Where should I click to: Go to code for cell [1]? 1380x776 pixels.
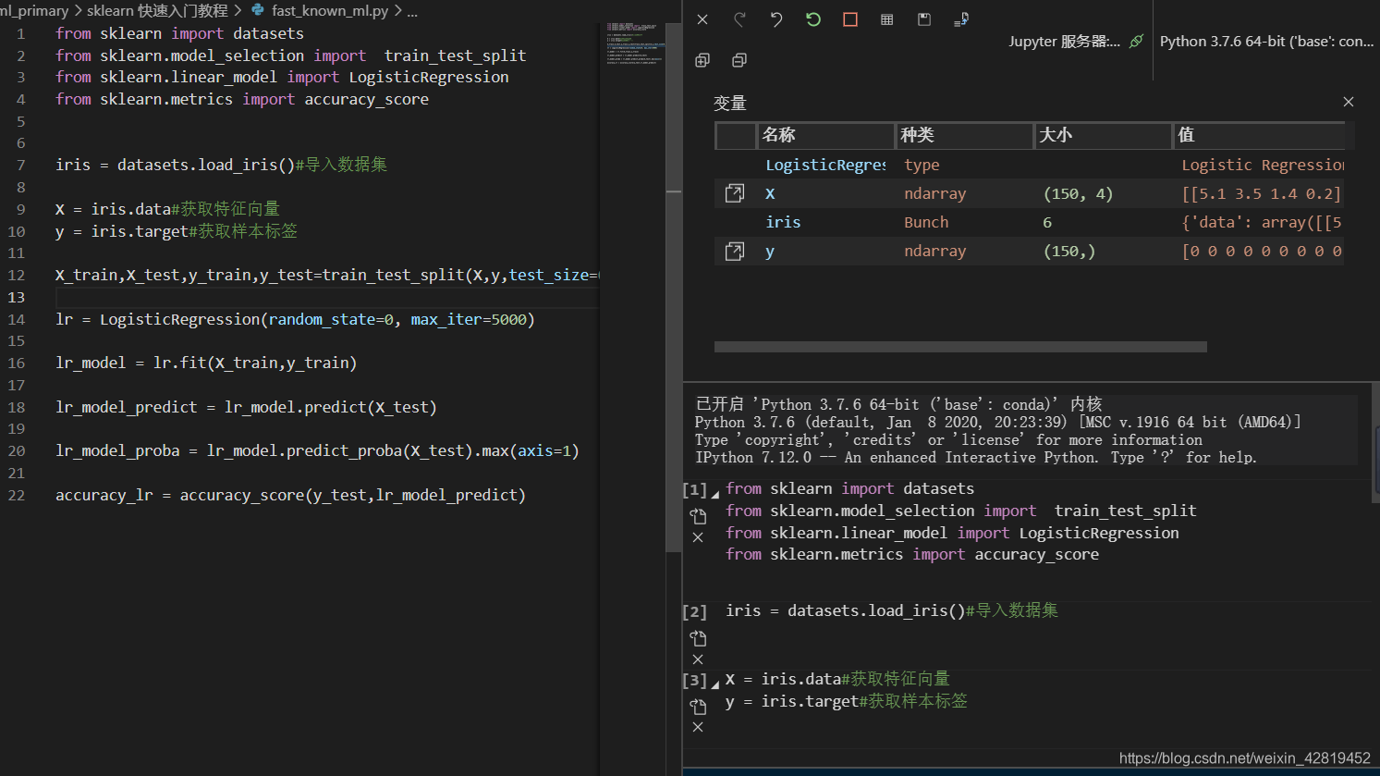698,516
